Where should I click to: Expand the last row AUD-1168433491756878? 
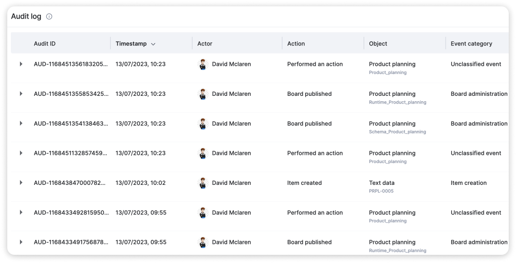tap(21, 242)
